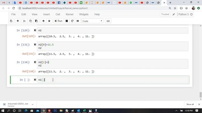Open the cell type Code dropdown
Viewport: 202px width, 113px height.
(92, 21)
